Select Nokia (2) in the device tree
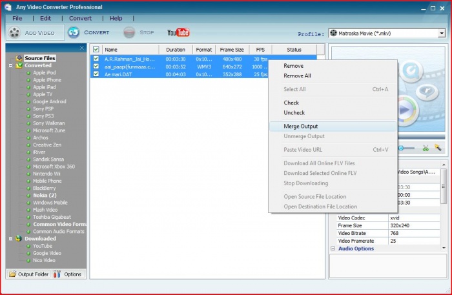This screenshot has height=295, width=452. pos(45,195)
